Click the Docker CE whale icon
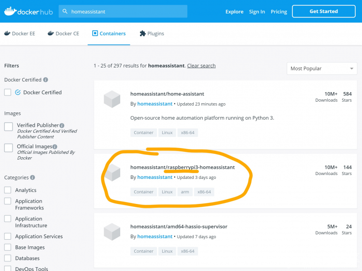This screenshot has height=271, width=362. point(51,33)
